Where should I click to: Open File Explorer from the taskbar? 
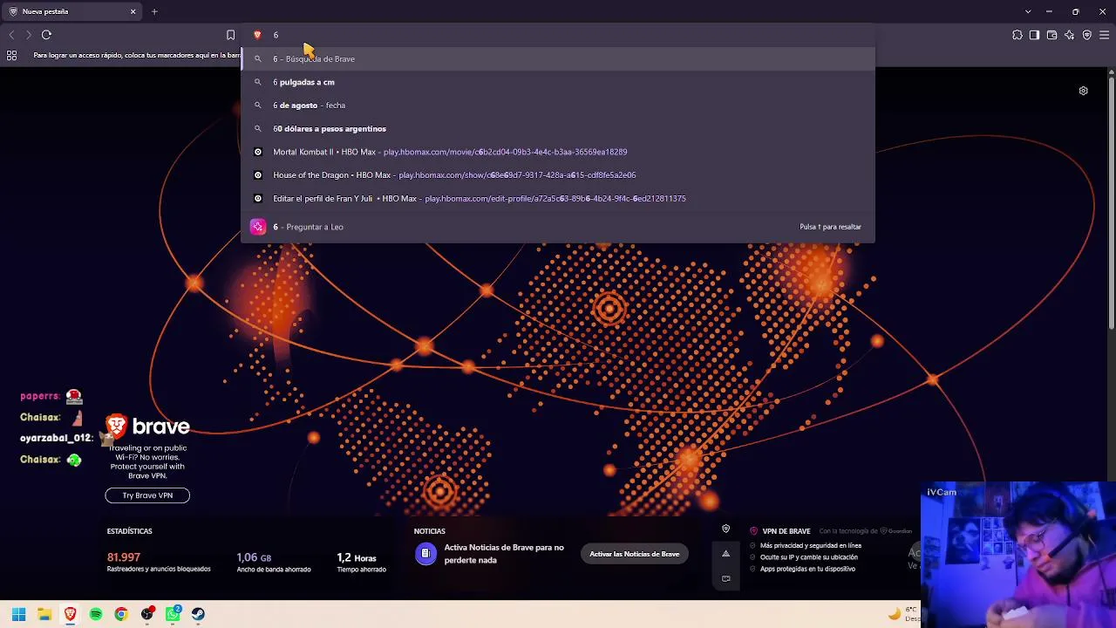point(44,614)
